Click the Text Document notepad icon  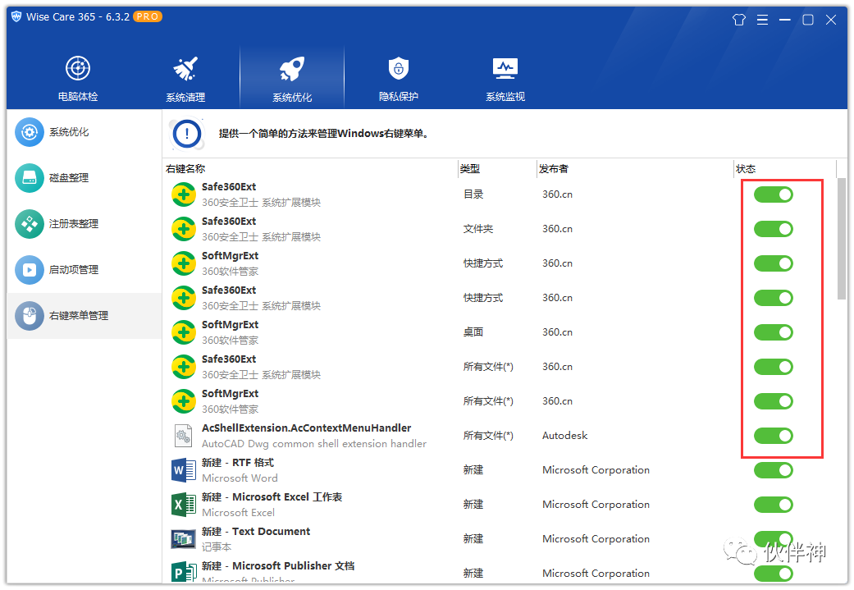tap(184, 539)
